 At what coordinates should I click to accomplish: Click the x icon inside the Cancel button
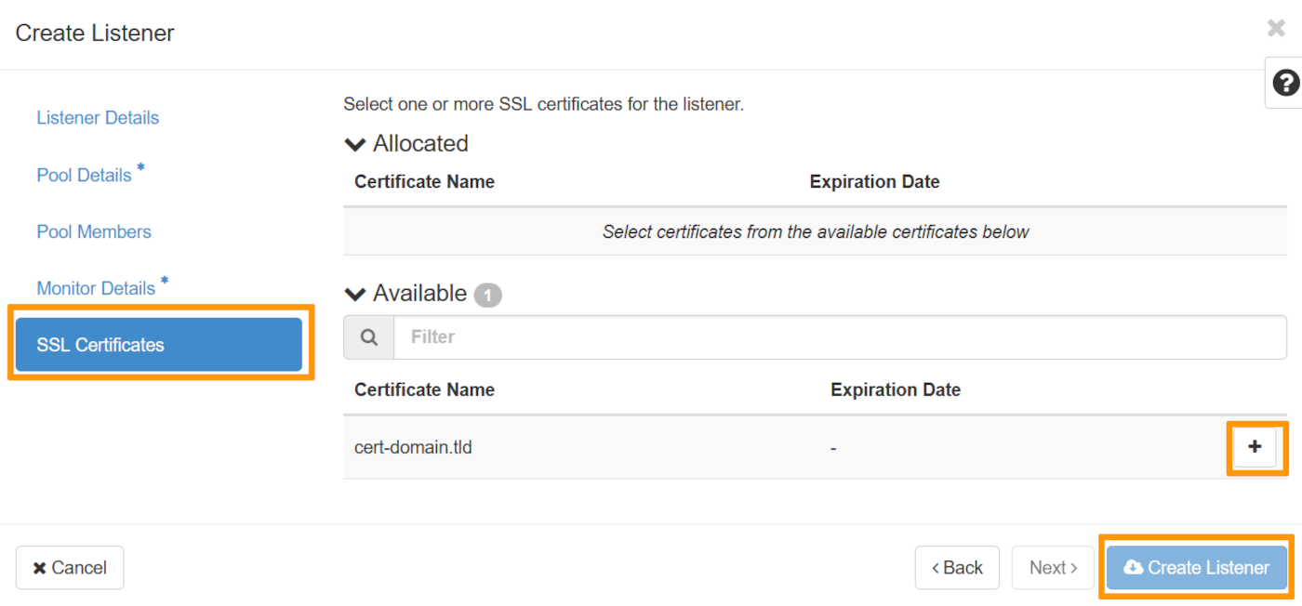pos(38,567)
